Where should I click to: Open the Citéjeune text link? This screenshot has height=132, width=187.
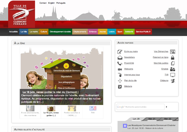164,81
